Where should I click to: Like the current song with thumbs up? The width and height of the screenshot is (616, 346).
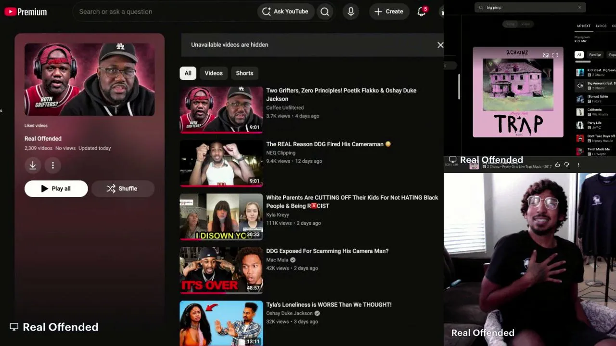click(557, 165)
